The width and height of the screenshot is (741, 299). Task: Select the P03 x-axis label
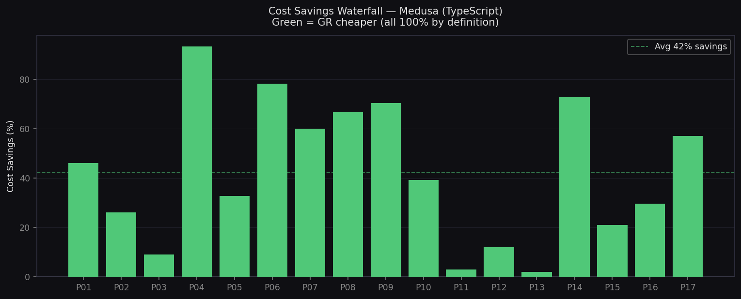[x=158, y=287]
